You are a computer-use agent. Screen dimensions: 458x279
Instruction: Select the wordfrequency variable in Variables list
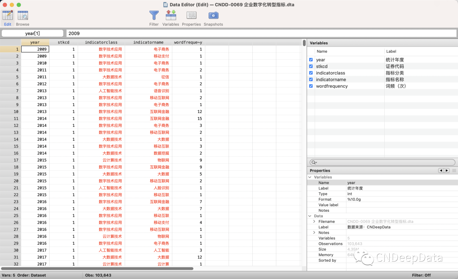pos(332,86)
